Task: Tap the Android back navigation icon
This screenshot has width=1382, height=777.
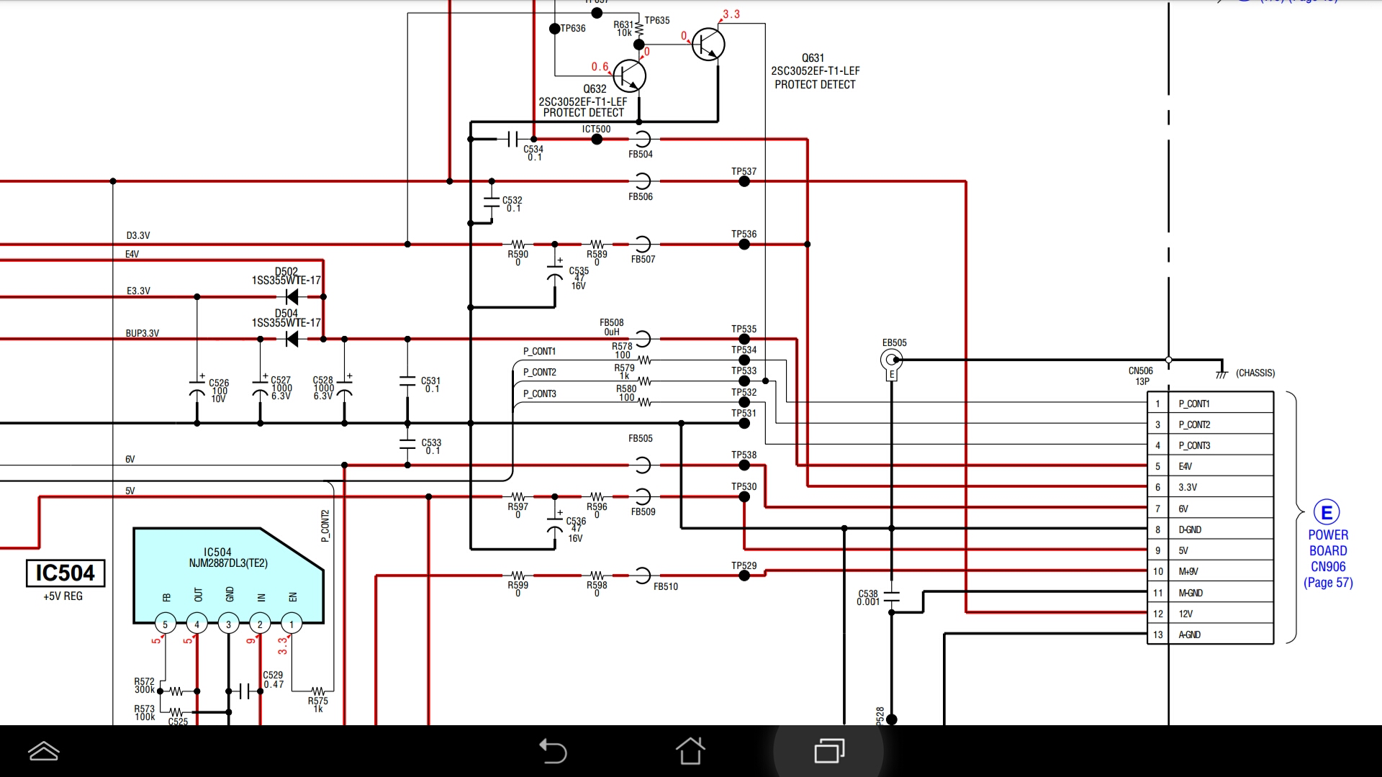Action: click(x=553, y=751)
